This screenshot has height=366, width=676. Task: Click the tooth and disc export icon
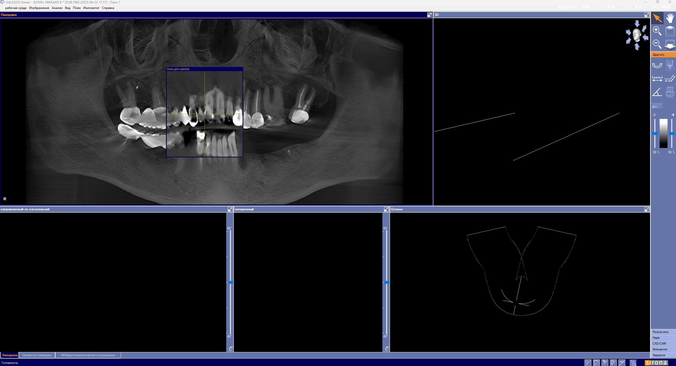pos(670,65)
